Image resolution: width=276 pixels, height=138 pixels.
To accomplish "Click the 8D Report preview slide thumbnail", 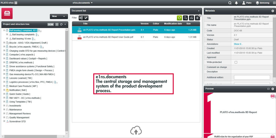I will 238,113.
